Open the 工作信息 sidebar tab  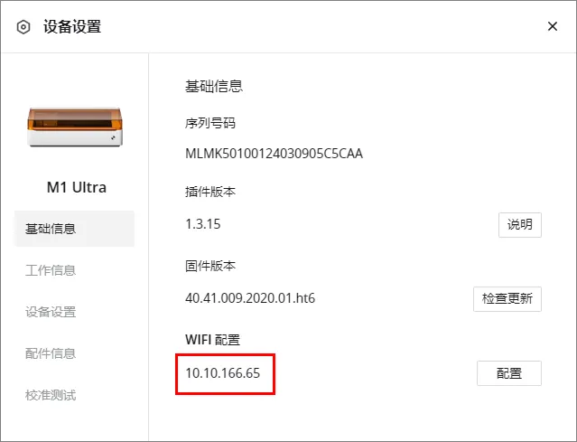pos(51,270)
